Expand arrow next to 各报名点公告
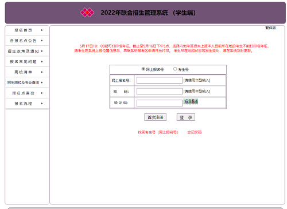 tap(42, 41)
